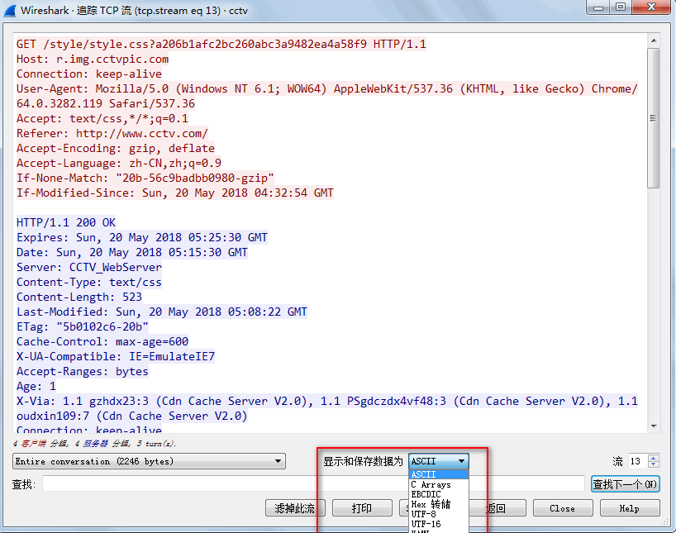Select UTF-16 display format
The image size is (676, 533).
[425, 522]
